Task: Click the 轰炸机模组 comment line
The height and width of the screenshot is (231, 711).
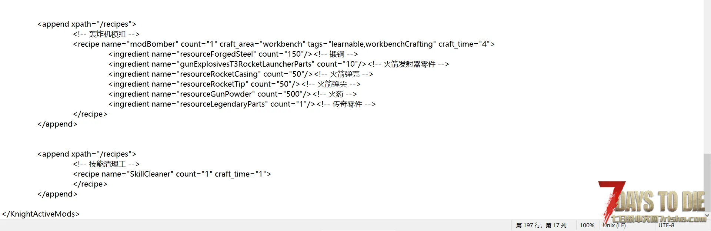Action: tap(106, 34)
